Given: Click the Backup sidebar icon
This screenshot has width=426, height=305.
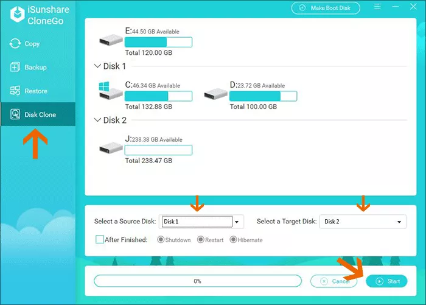Looking at the screenshot, I should 15,67.
